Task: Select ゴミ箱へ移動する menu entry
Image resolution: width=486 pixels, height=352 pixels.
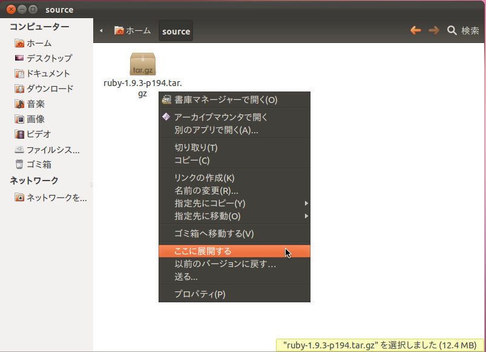Action: click(234, 233)
